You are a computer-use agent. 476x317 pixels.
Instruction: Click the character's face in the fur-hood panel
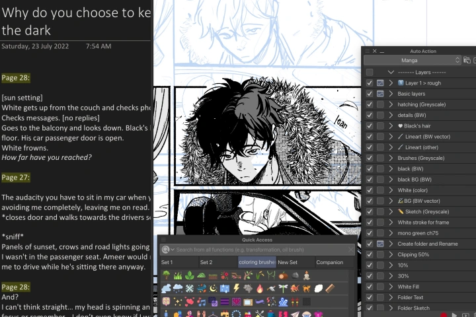(245, 160)
